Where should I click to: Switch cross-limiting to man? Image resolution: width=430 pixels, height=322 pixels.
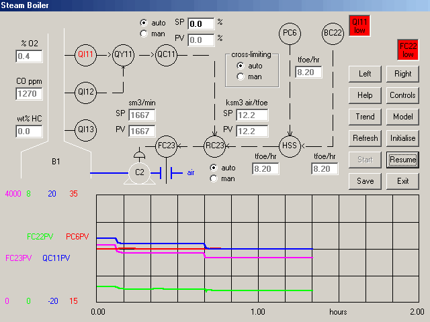241,76
